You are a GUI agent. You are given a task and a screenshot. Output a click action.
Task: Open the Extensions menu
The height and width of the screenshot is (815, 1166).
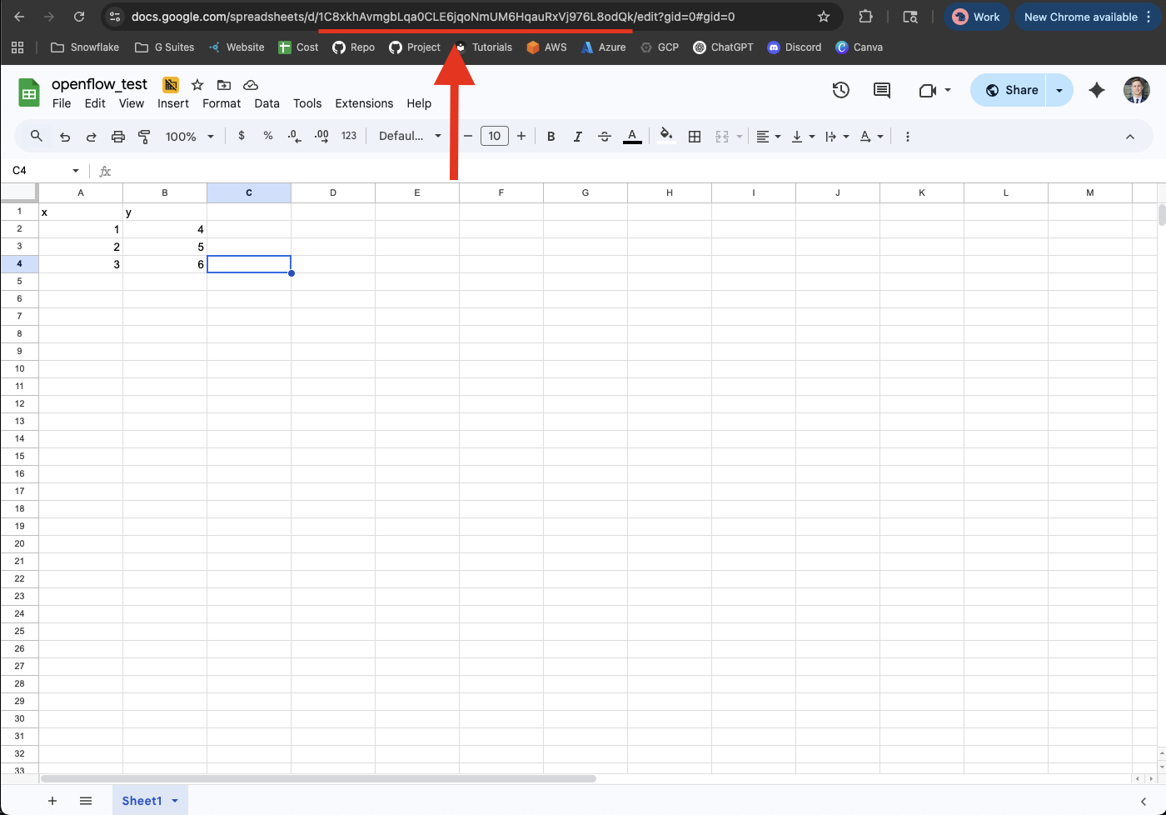click(364, 103)
